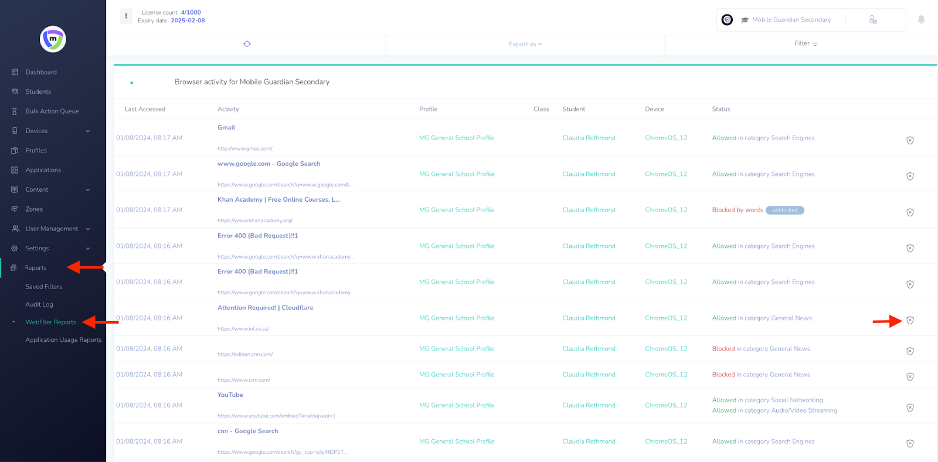The image size is (938, 462).
Task: Open Application Usage Reports
Action: click(63, 340)
